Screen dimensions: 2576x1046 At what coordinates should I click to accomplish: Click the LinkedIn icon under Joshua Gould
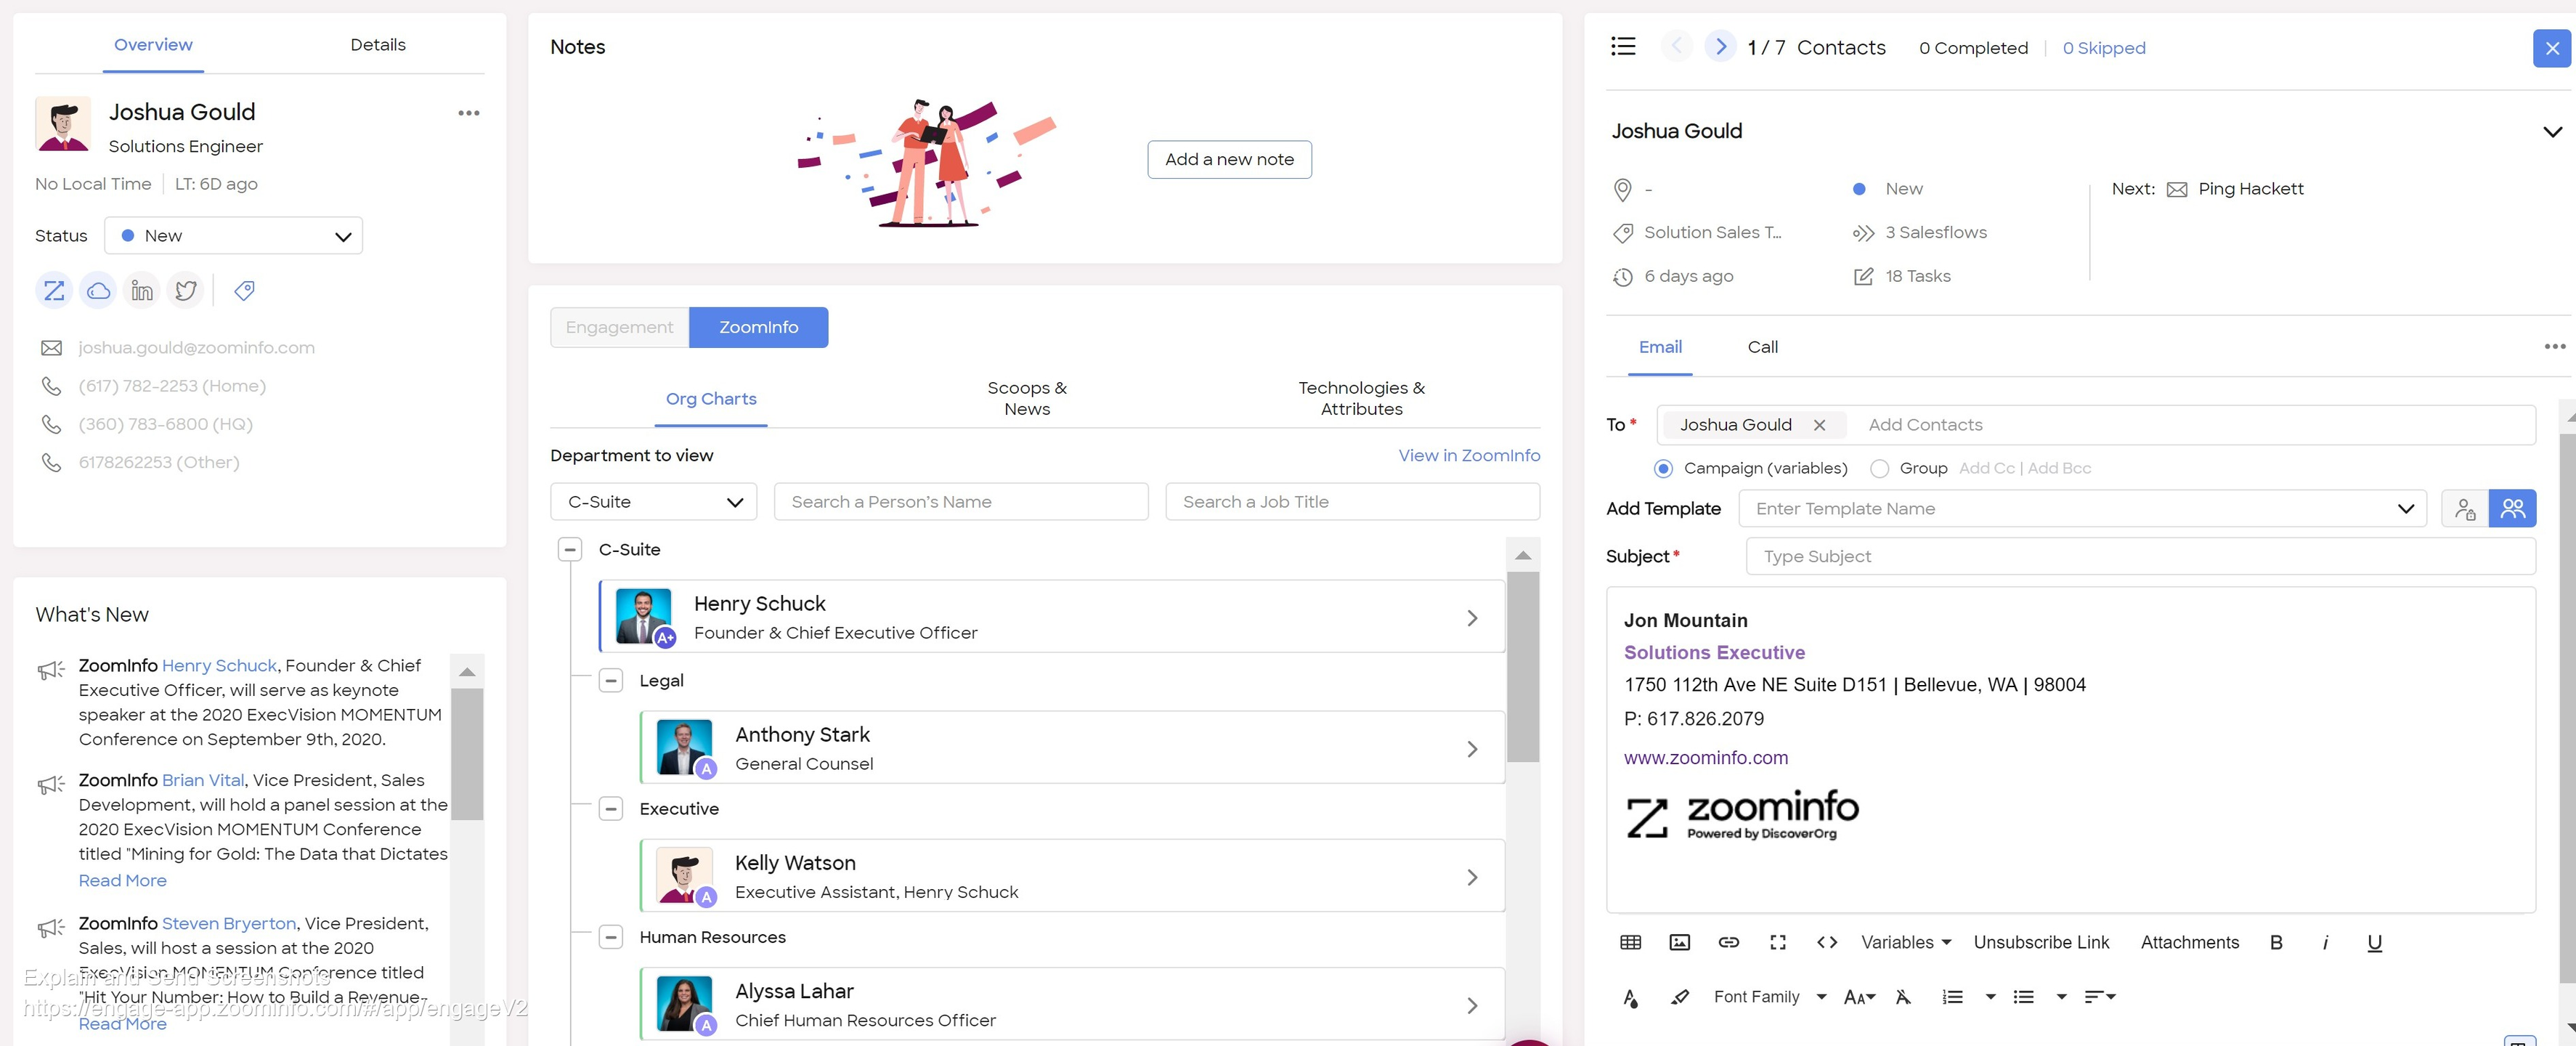pos(142,291)
